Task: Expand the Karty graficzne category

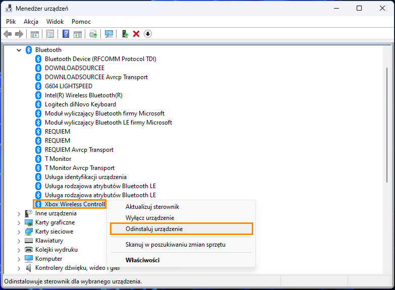Action: coord(19,223)
